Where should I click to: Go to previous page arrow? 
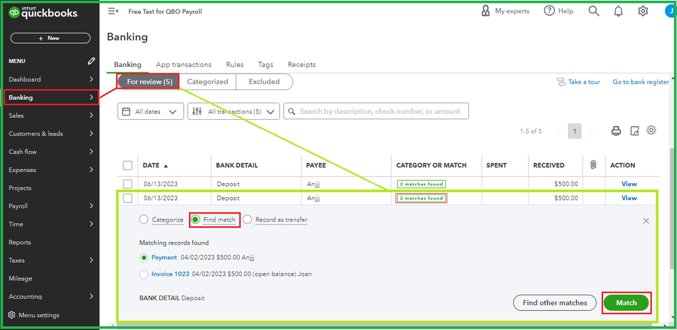point(558,131)
